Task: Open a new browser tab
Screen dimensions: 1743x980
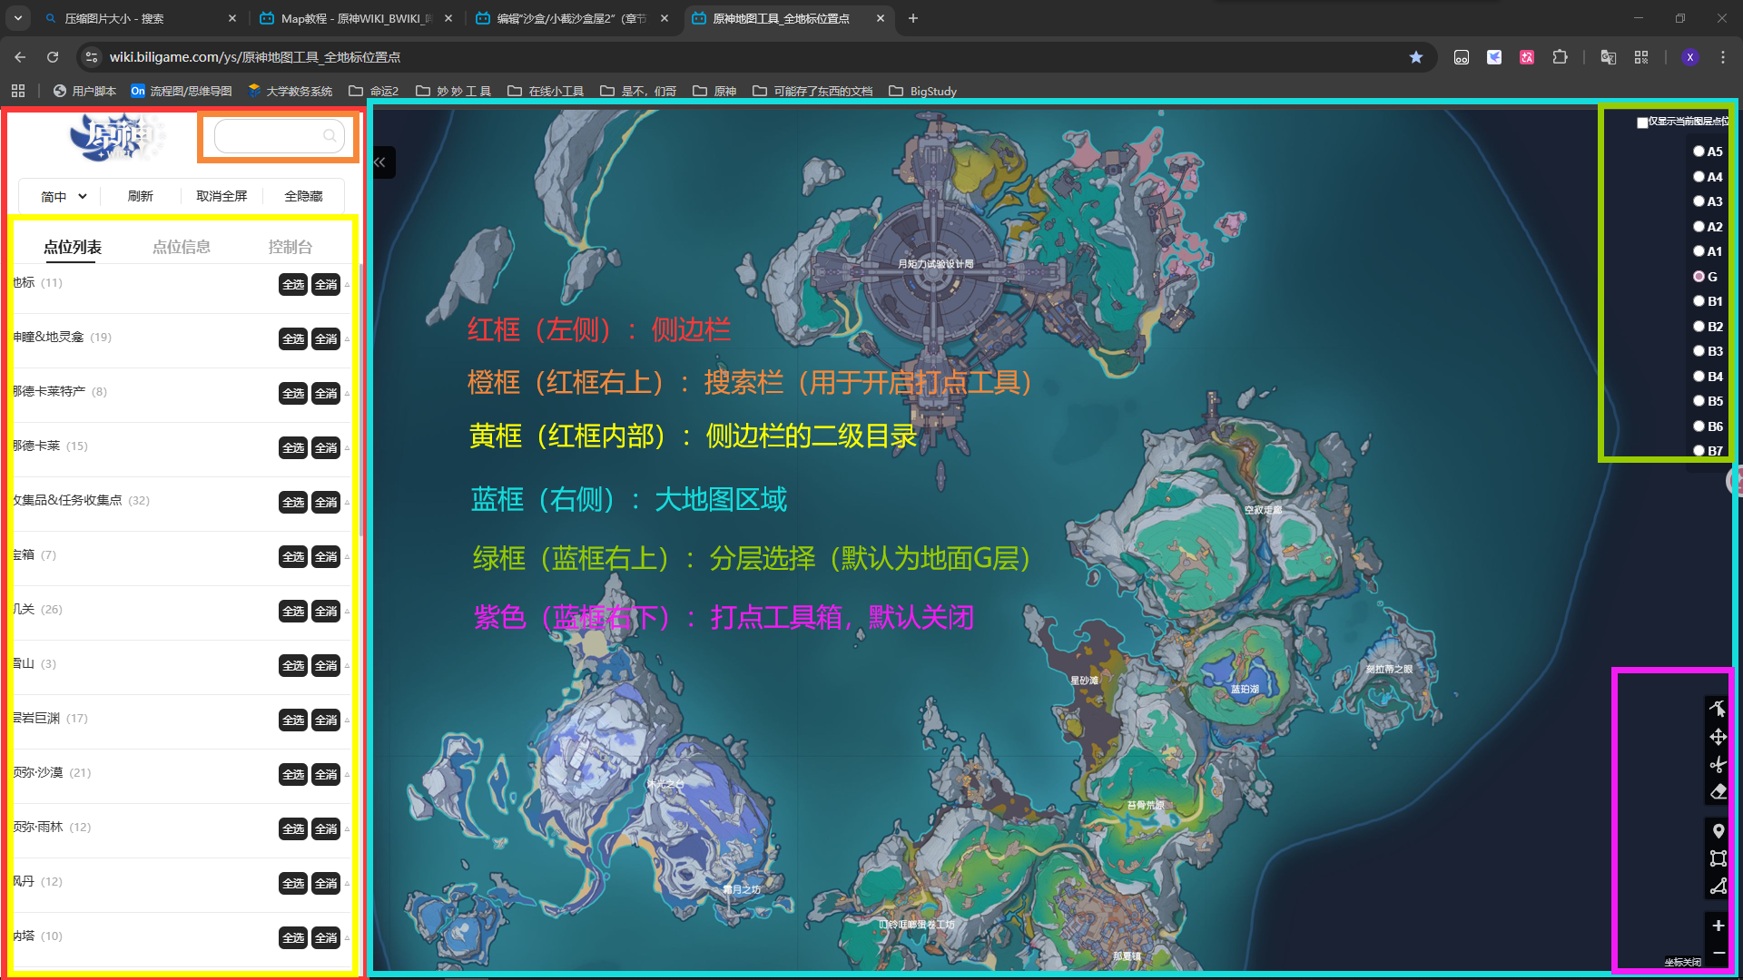Action: point(913,18)
